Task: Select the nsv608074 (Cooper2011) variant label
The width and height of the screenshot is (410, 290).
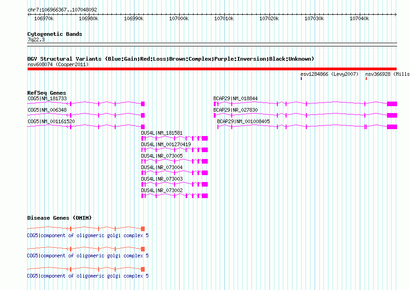Action: coord(58,64)
